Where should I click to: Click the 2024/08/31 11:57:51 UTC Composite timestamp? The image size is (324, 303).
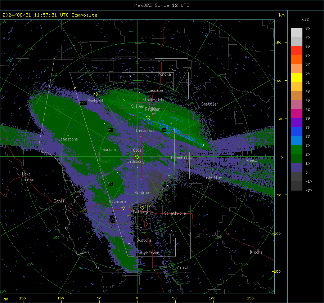pyautogui.click(x=50, y=15)
